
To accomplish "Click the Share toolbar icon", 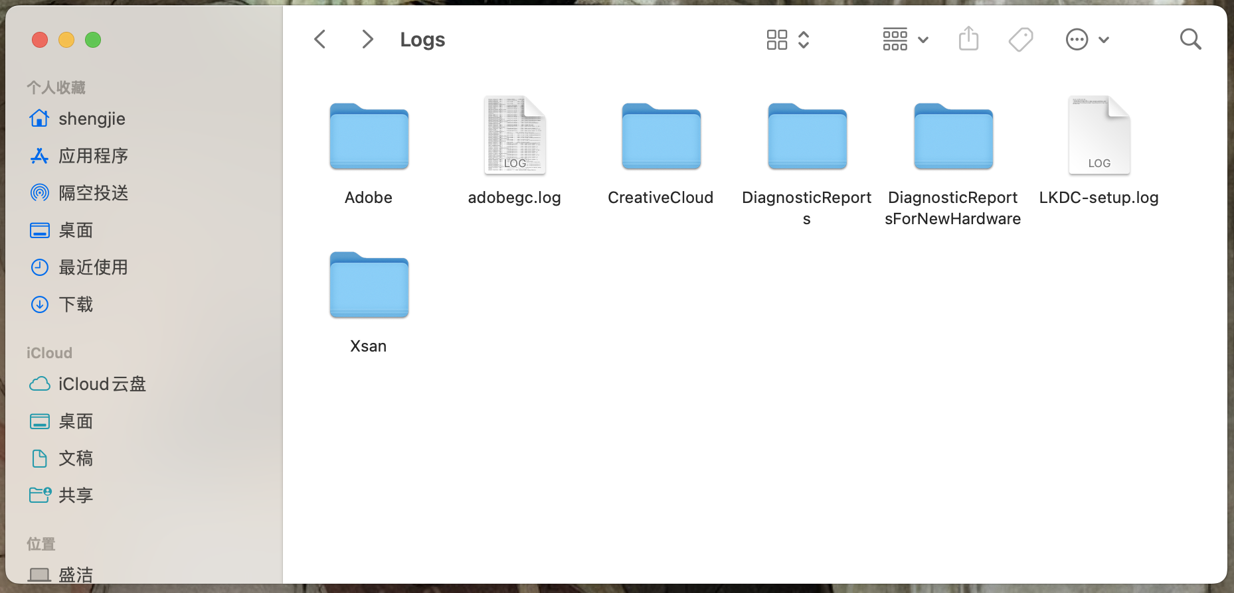I will (x=968, y=39).
